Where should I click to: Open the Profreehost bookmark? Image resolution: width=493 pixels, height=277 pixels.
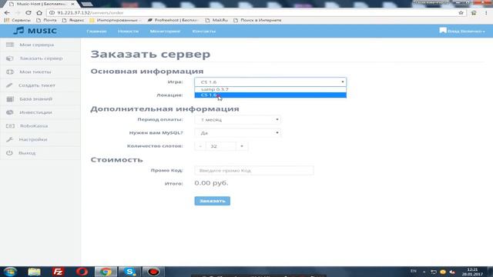[173, 20]
